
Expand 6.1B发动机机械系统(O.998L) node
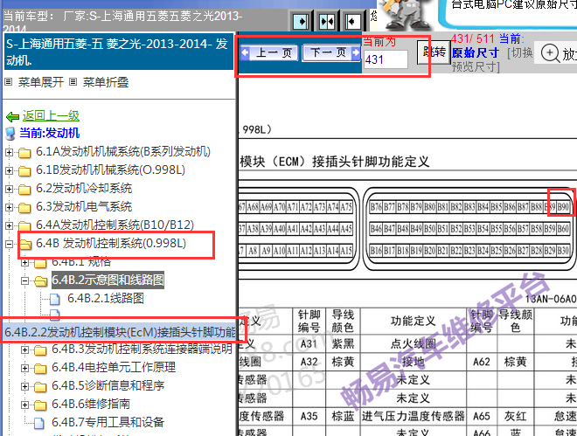10,170
